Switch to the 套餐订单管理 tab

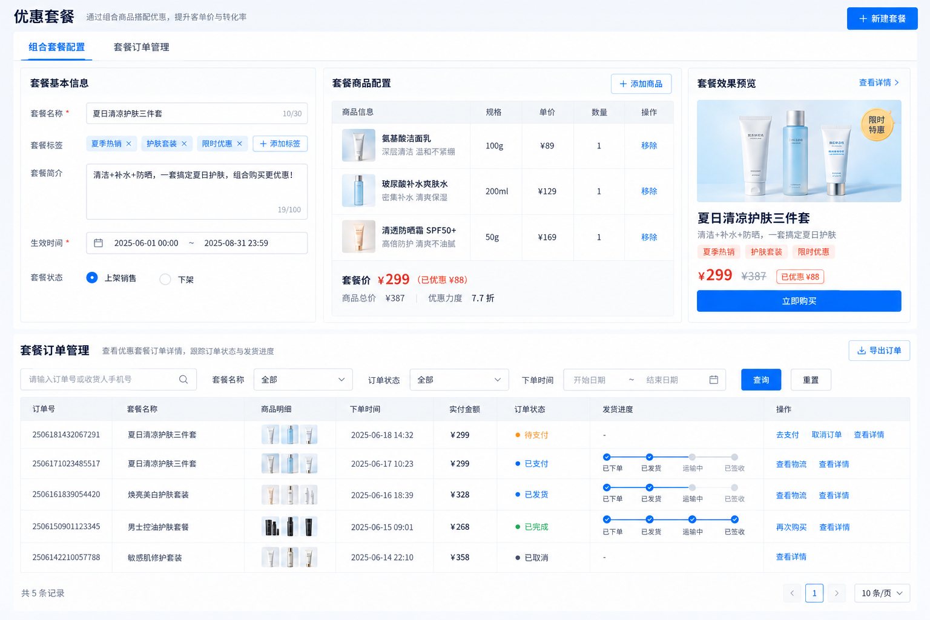(x=141, y=47)
